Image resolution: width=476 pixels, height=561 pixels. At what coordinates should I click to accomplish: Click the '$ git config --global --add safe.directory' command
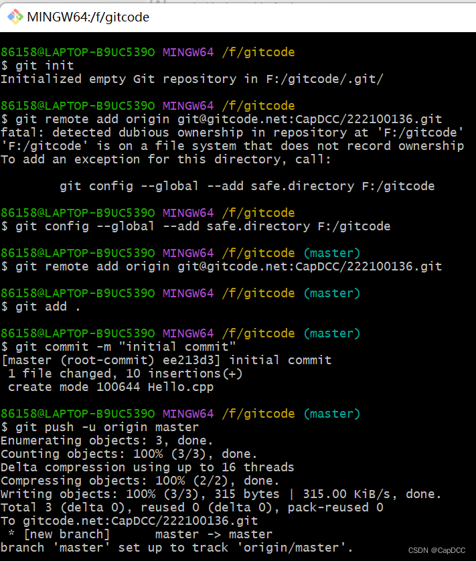195,226
